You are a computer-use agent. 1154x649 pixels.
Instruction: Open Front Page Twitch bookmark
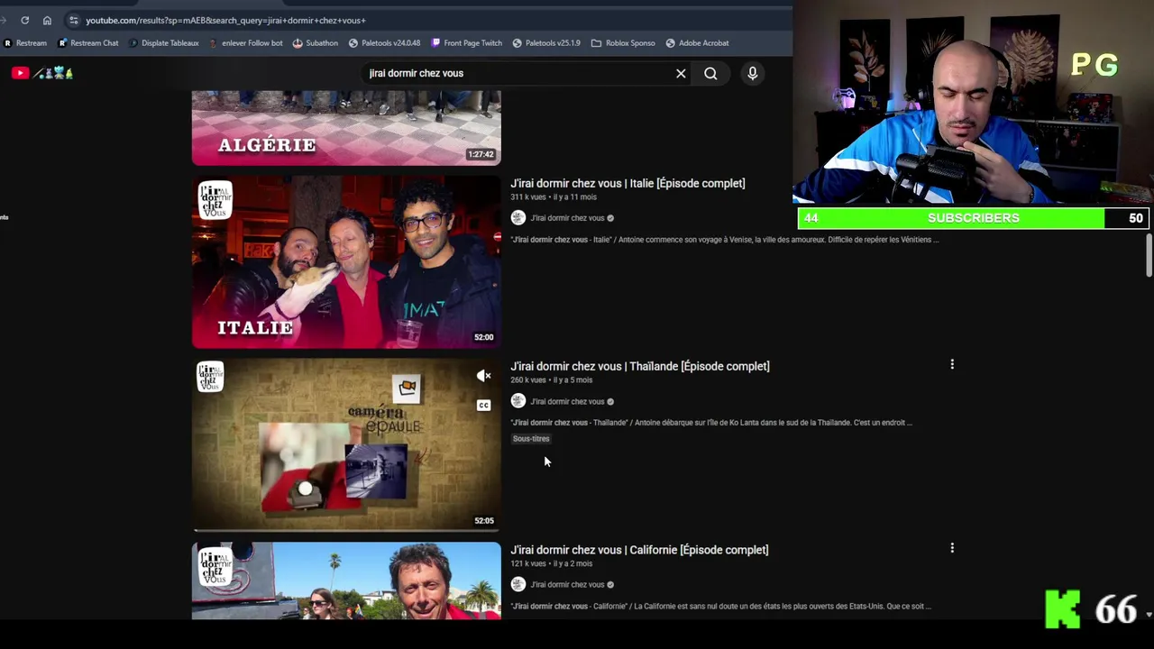(x=467, y=42)
